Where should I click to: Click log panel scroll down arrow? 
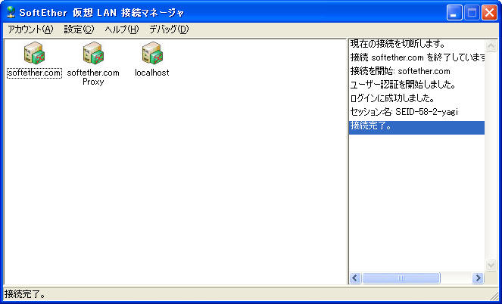[491, 265]
